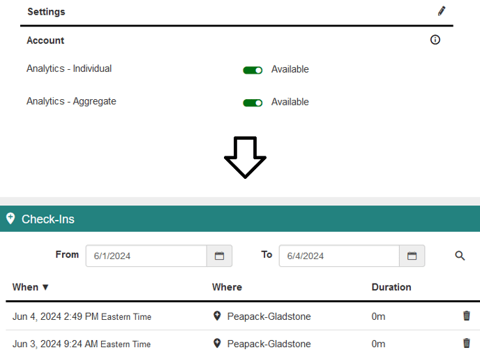Open Peapack-Gladstone location in Jun 4 row

click(x=269, y=316)
